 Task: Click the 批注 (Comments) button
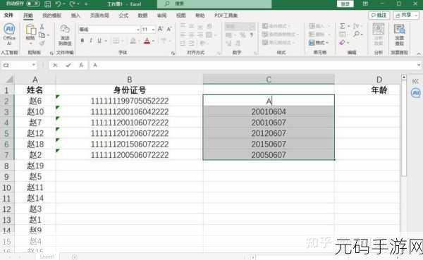tap(379, 16)
